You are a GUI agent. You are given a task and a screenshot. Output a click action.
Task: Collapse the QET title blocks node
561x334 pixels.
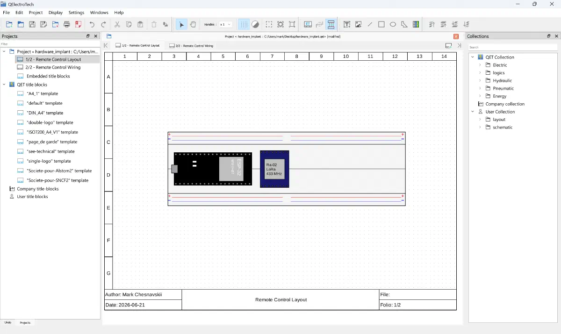coord(5,85)
